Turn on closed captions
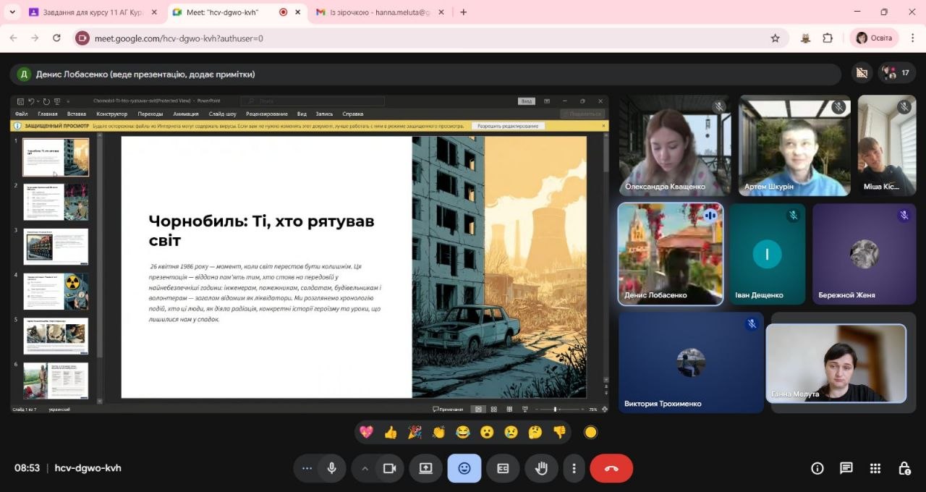This screenshot has height=492, width=926. 503,468
